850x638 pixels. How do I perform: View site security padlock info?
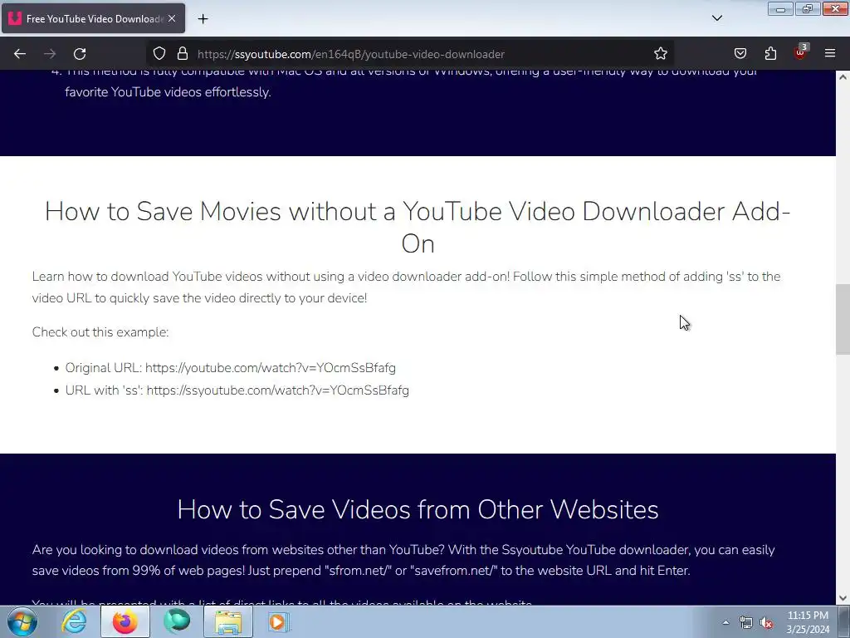(x=183, y=54)
